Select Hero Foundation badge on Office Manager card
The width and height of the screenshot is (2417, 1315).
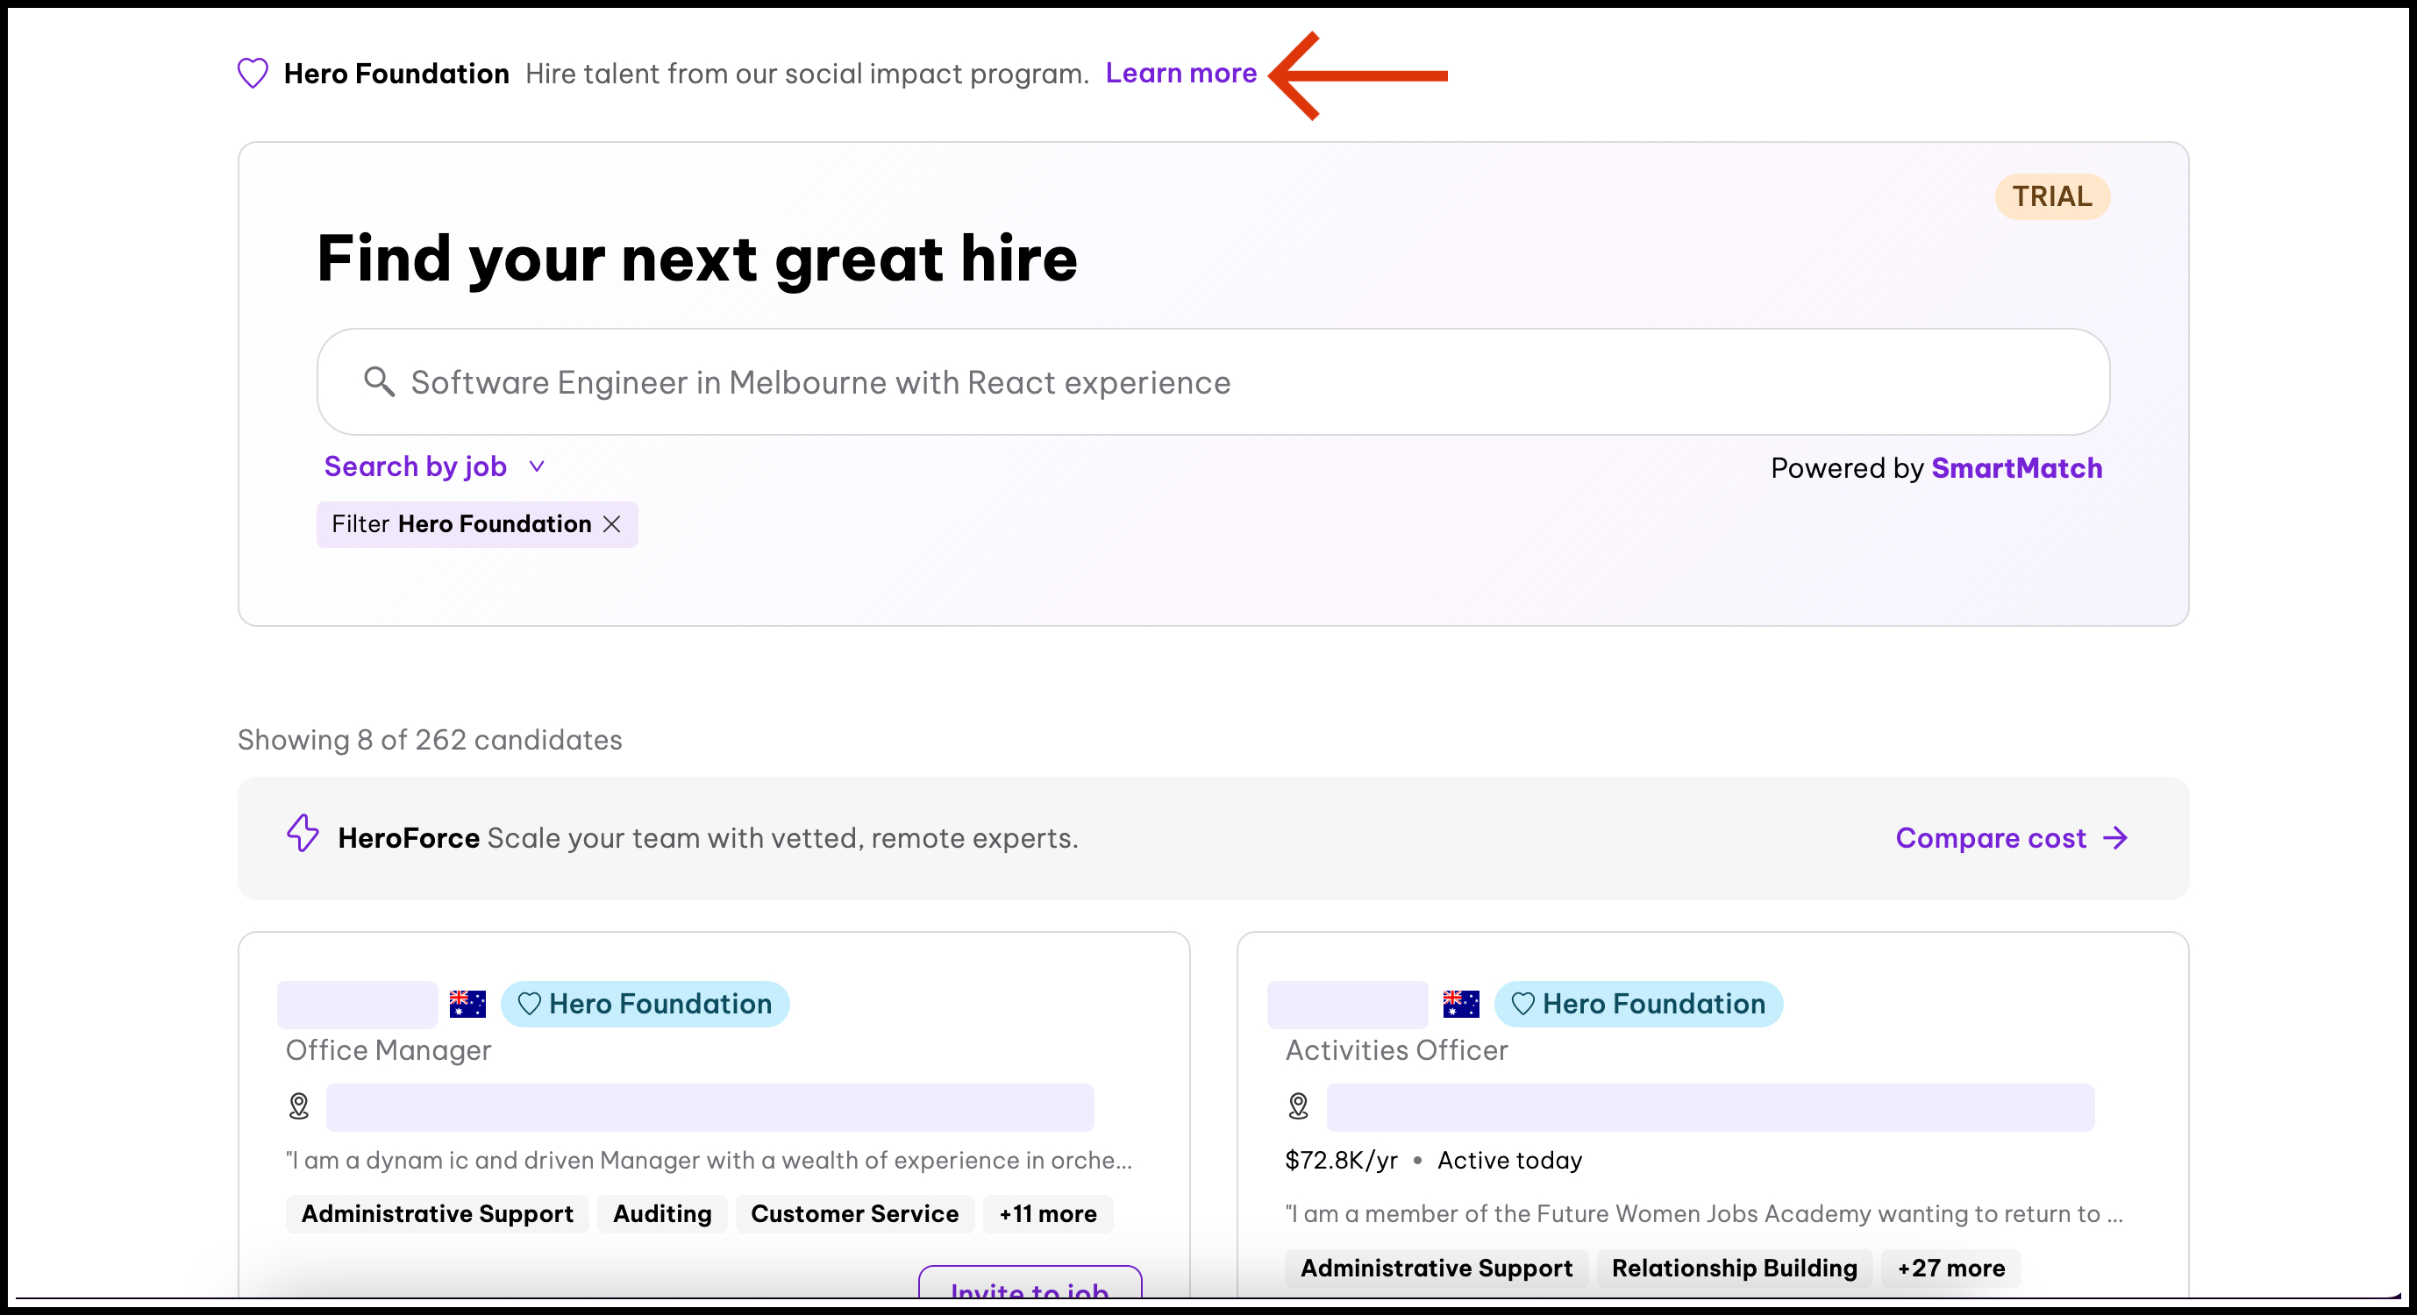645,1004
